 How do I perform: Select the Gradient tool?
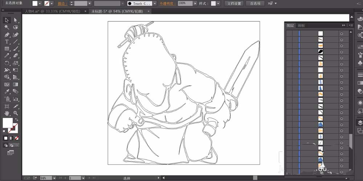pyautogui.click(x=16, y=84)
